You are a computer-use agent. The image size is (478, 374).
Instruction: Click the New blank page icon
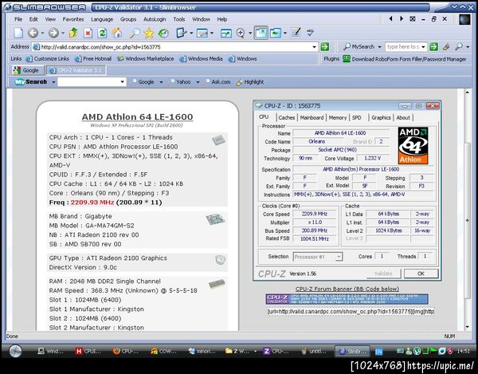18,33
